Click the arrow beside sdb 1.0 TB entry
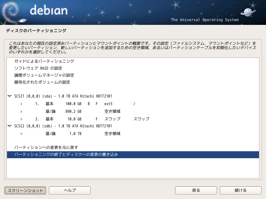 click(21, 134)
